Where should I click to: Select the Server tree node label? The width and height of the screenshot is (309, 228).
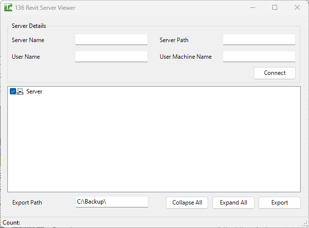tap(34, 91)
